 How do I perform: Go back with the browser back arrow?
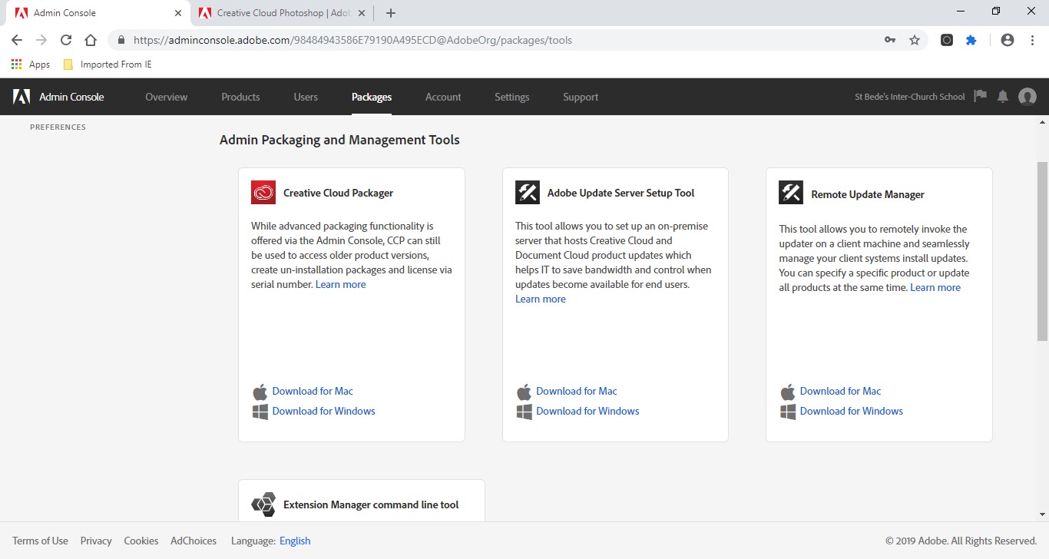pyautogui.click(x=17, y=40)
